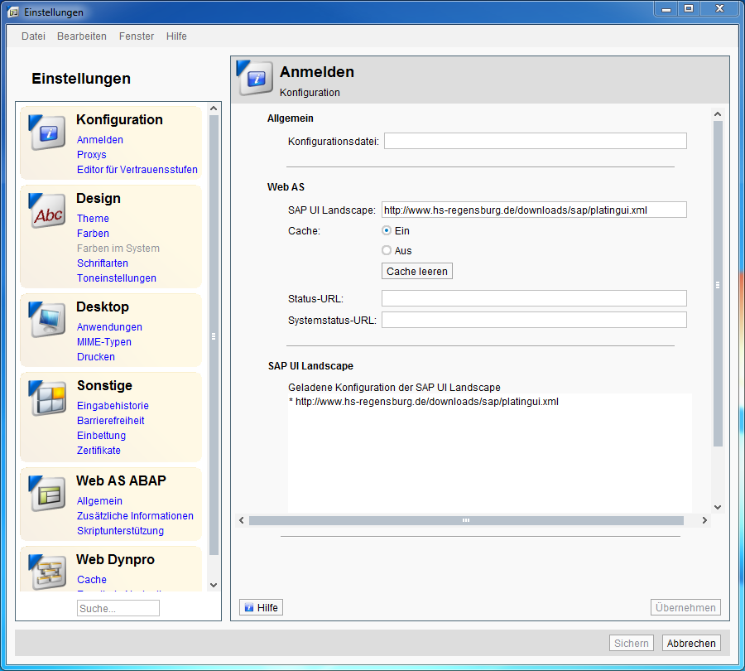Viewport: 745px width, 671px height.
Task: Click the Web Dynpro category icon
Action: click(x=47, y=572)
